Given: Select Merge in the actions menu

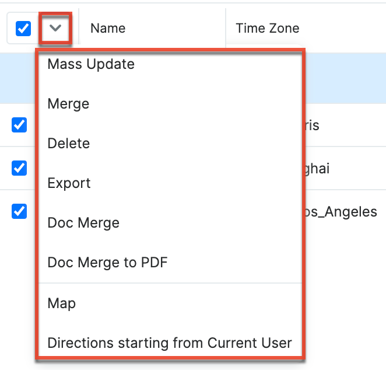Looking at the screenshot, I should point(68,104).
